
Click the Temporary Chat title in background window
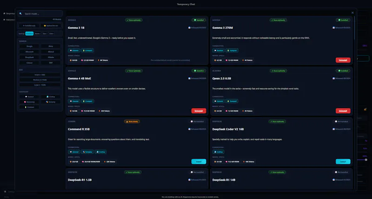coord(186,4)
